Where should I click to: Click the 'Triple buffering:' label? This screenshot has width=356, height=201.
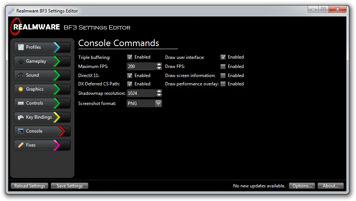tap(94, 57)
